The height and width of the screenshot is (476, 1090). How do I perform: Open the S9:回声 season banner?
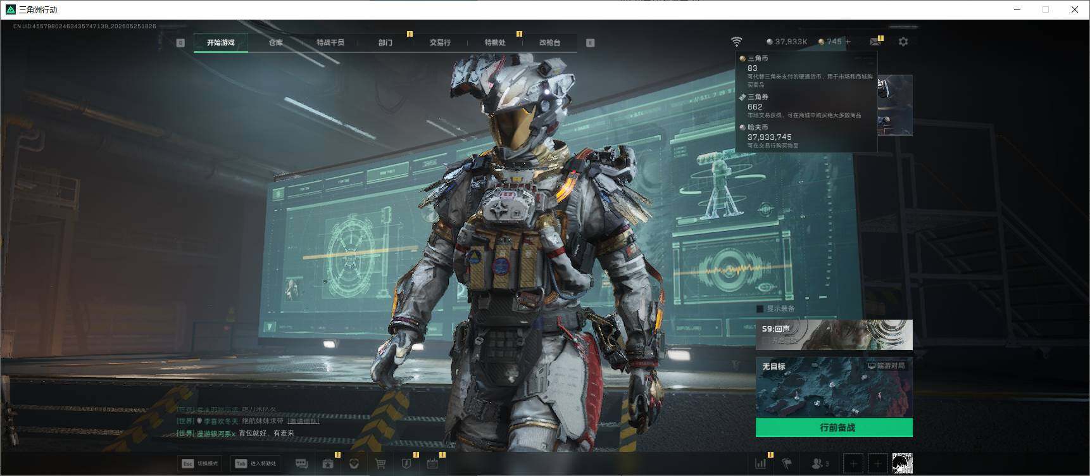[x=834, y=335]
